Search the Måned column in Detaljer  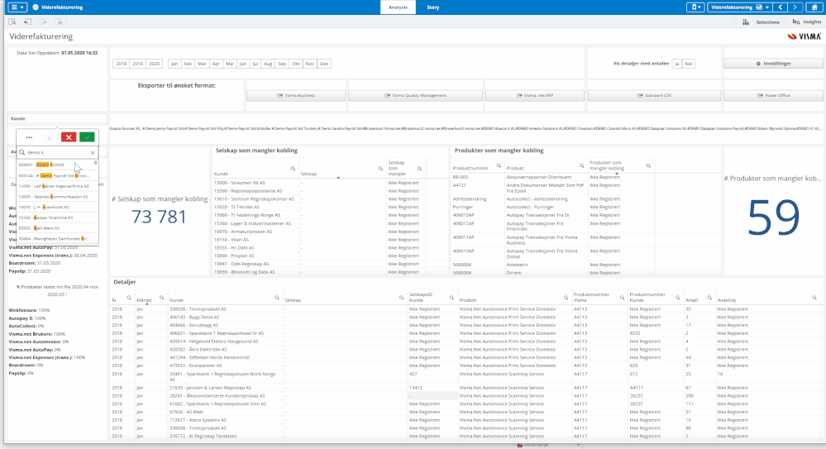point(161,298)
